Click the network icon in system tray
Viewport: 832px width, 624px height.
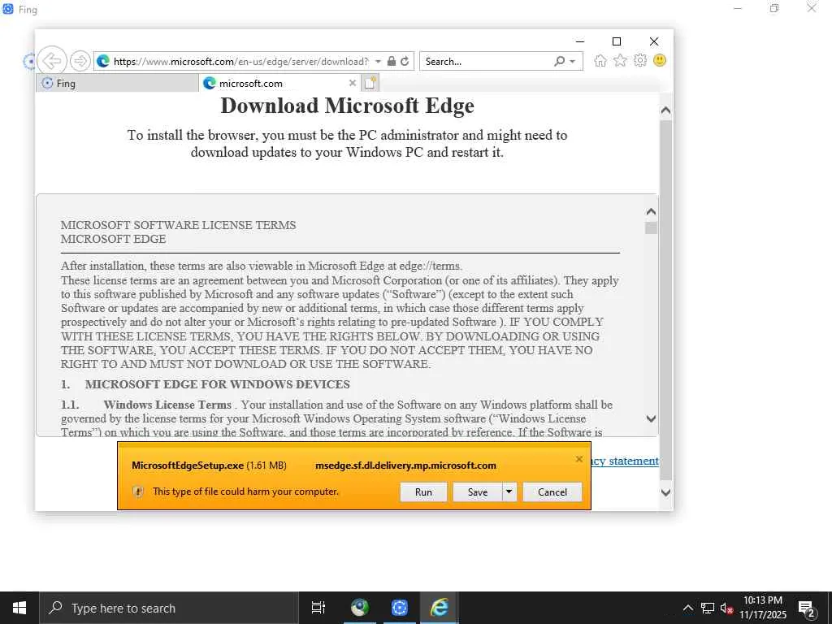click(708, 608)
